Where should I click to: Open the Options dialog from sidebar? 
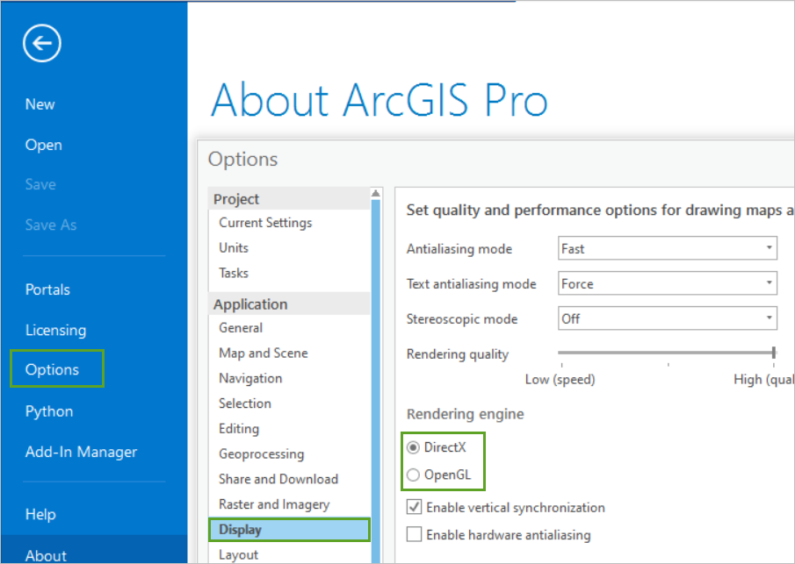[x=52, y=369]
